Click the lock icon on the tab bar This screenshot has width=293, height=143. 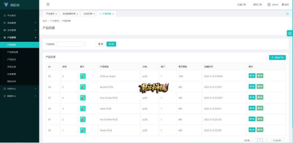(x=287, y=13)
